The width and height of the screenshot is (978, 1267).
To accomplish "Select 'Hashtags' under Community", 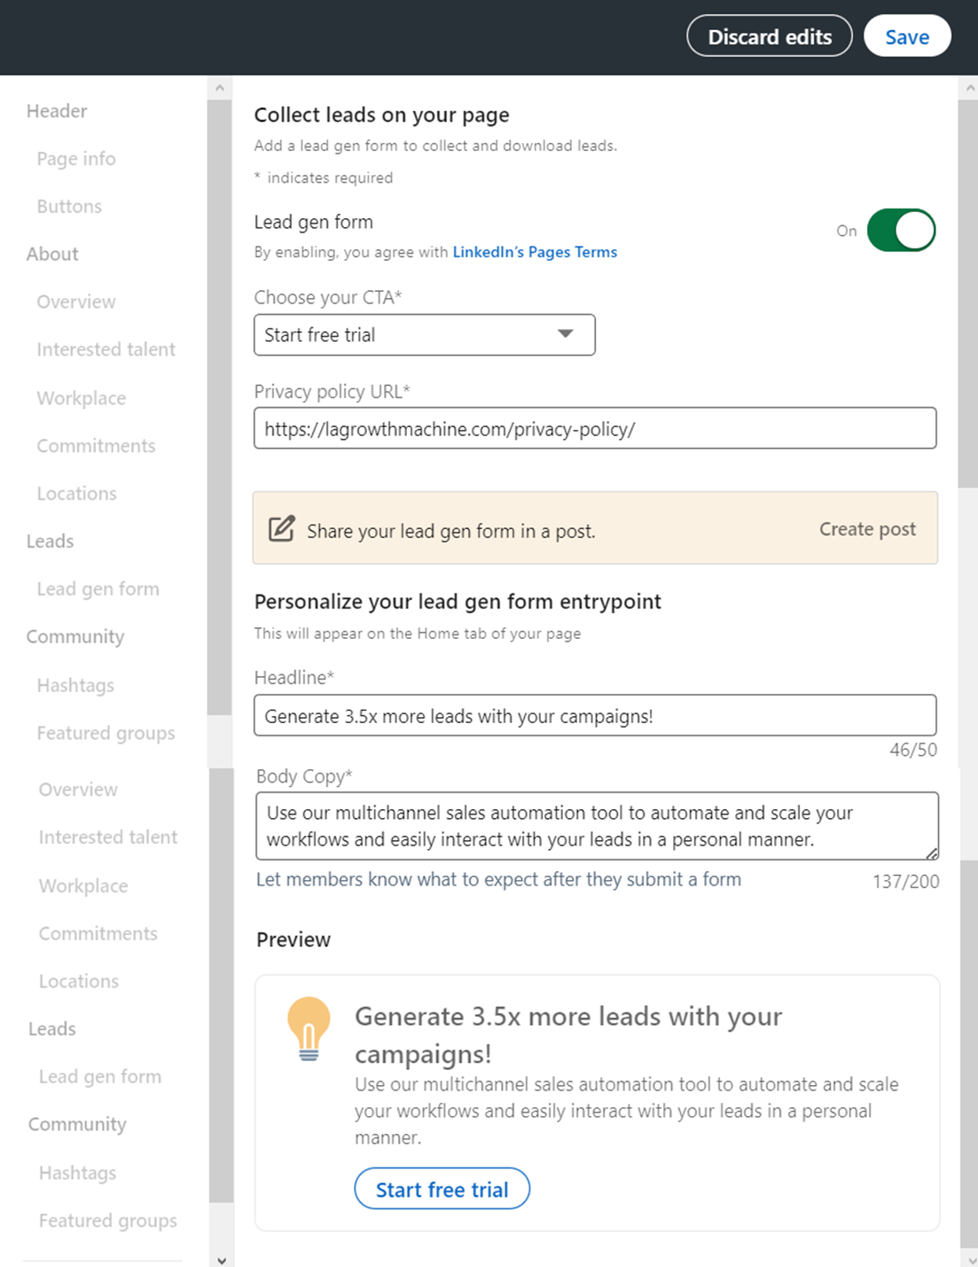I will point(75,685).
